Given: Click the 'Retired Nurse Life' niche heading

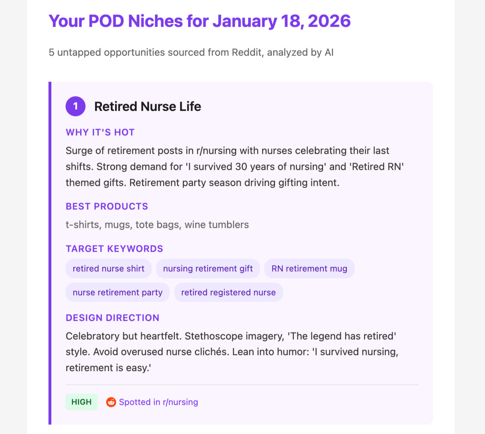Looking at the screenshot, I should [x=147, y=106].
